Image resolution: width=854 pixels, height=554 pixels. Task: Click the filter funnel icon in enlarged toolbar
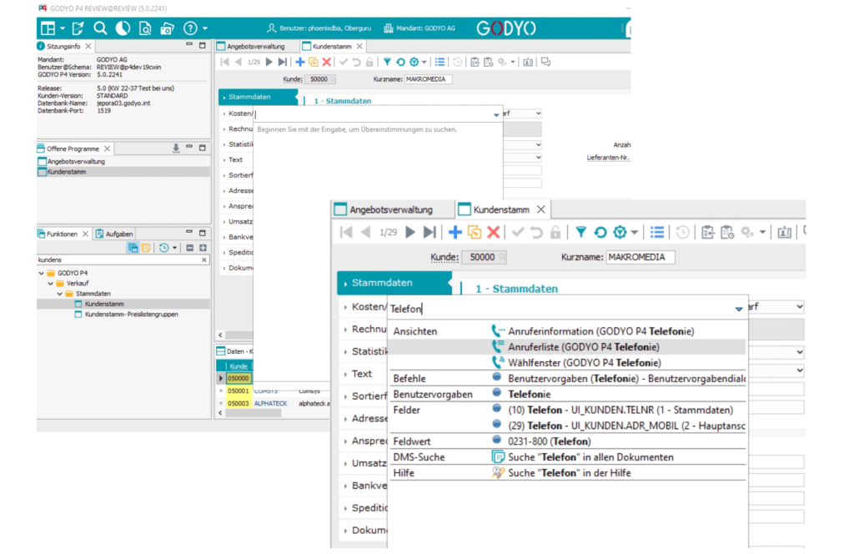580,233
